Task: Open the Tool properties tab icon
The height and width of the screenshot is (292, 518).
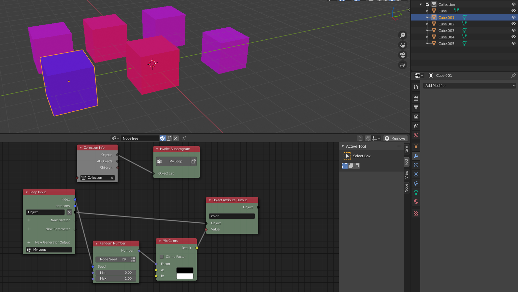Action: [x=416, y=87]
